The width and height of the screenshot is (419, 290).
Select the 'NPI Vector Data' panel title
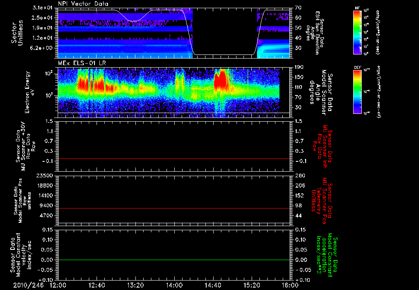click(83, 4)
